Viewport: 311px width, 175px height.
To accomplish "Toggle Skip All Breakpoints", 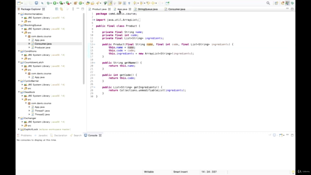I will pyautogui.click(x=42, y=3).
